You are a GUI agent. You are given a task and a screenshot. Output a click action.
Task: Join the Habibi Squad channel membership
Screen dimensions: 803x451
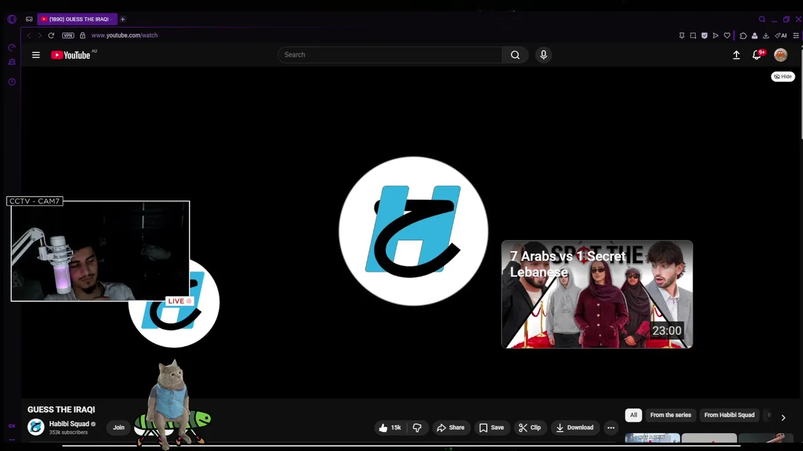119,427
